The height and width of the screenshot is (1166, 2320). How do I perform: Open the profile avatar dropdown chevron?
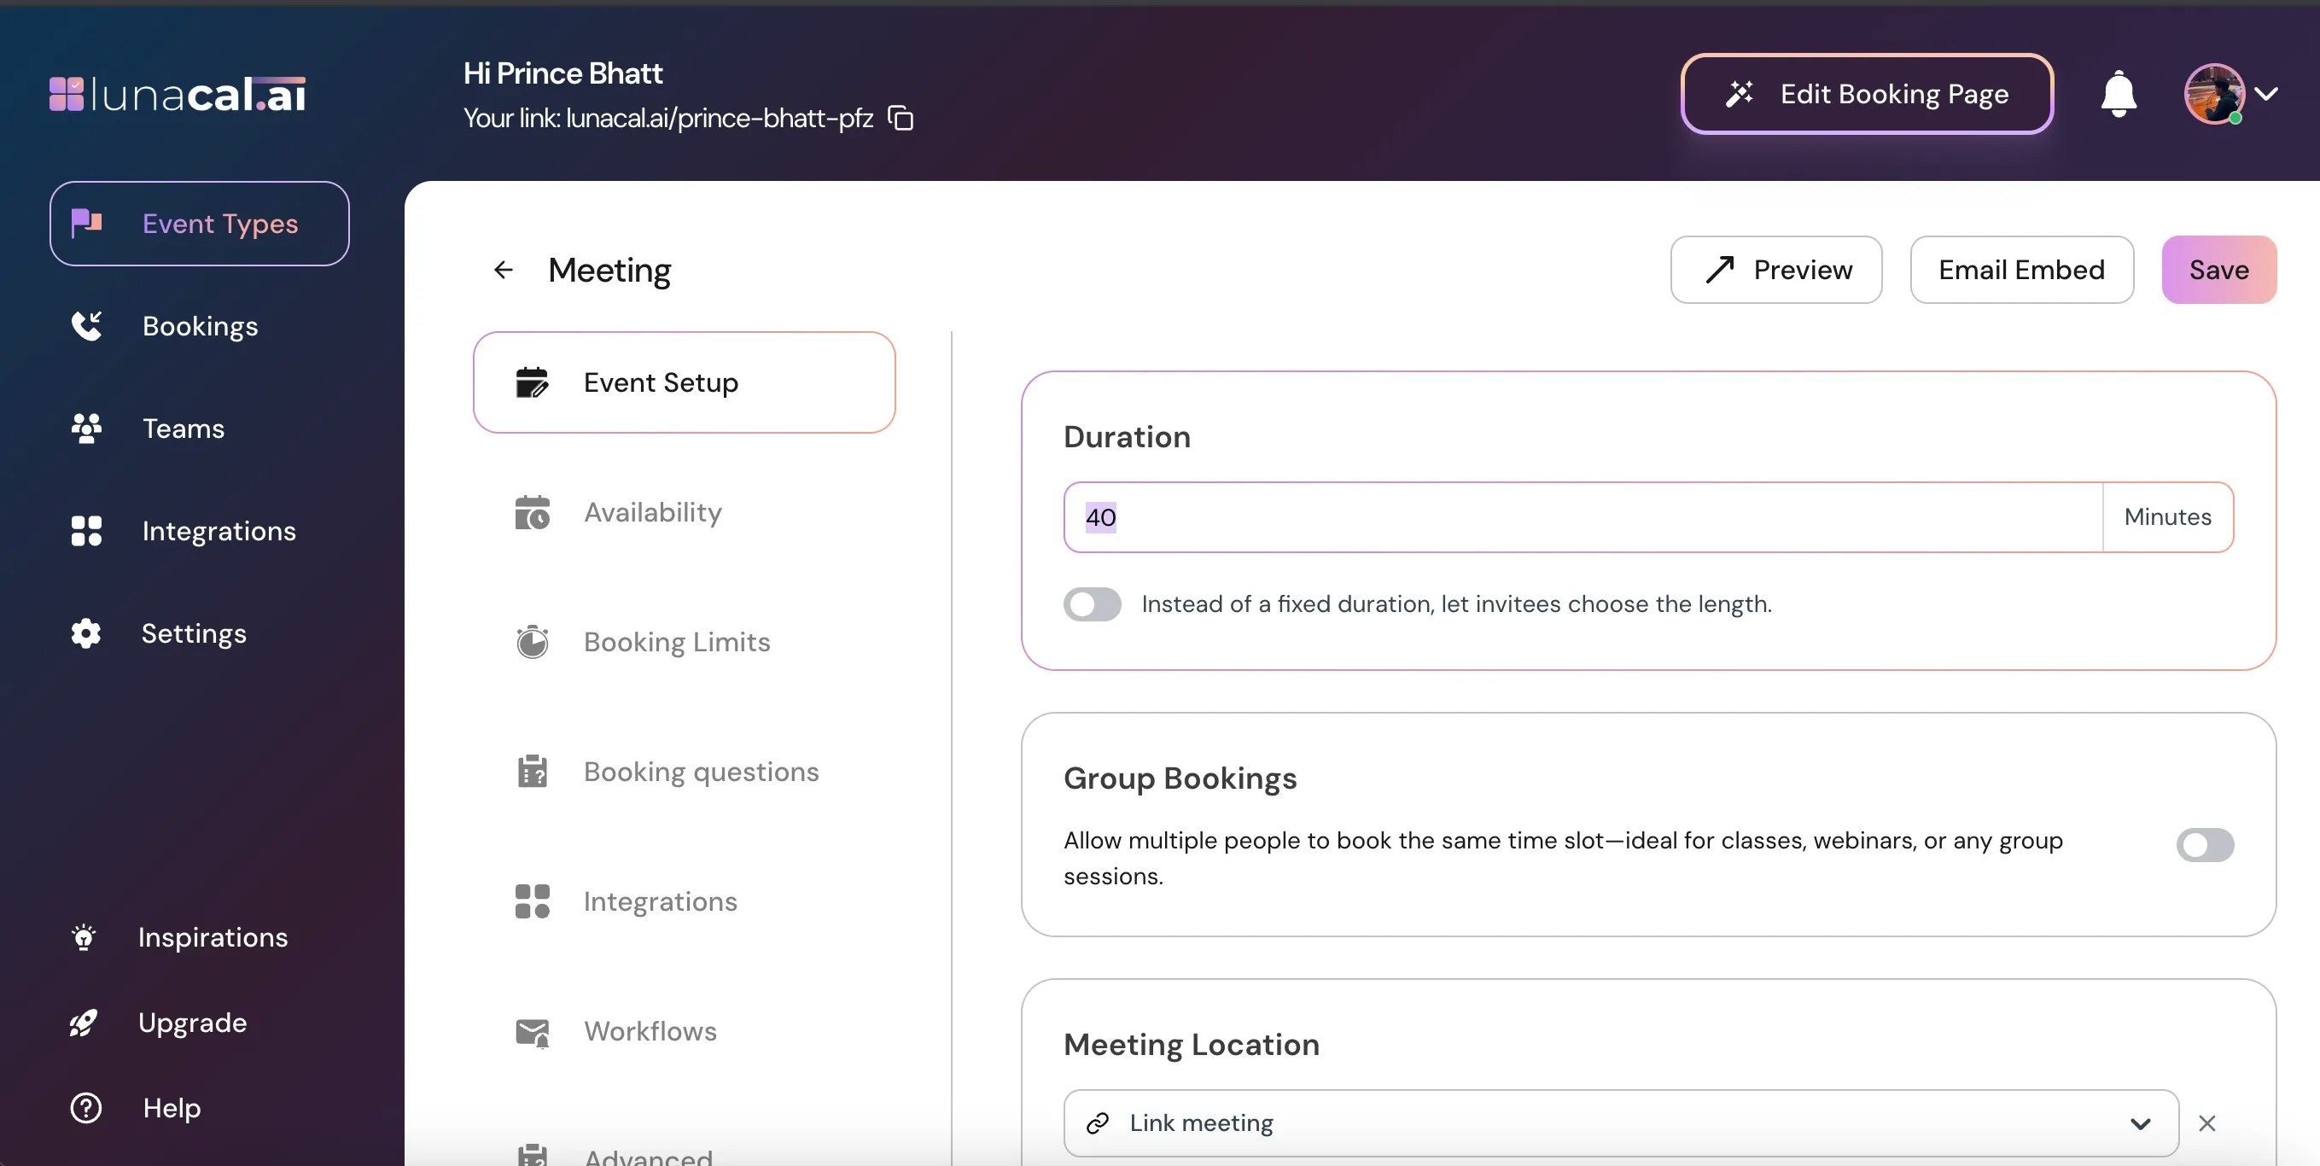2267,94
